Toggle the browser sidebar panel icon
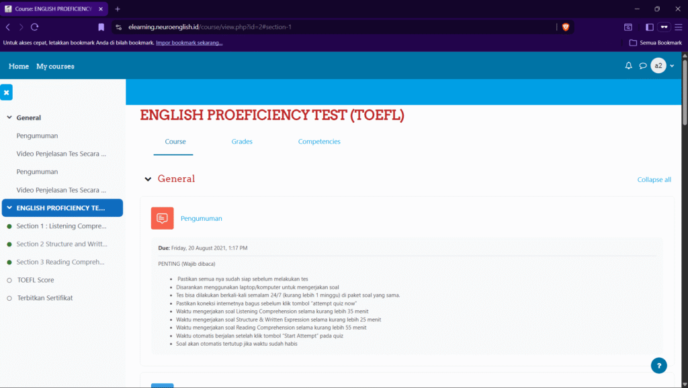 pos(649,27)
